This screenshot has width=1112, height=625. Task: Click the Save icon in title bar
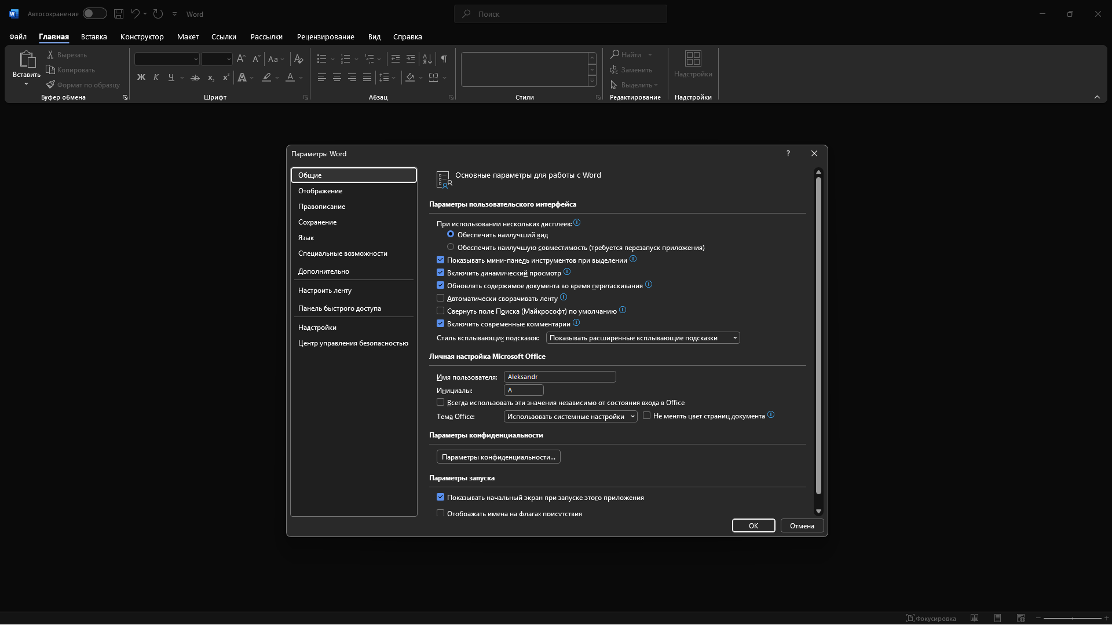point(119,14)
